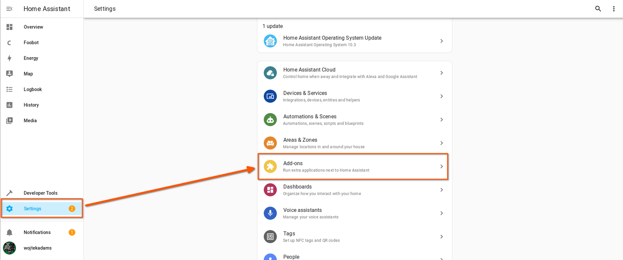Click the Logbook list icon

[x=9, y=89]
